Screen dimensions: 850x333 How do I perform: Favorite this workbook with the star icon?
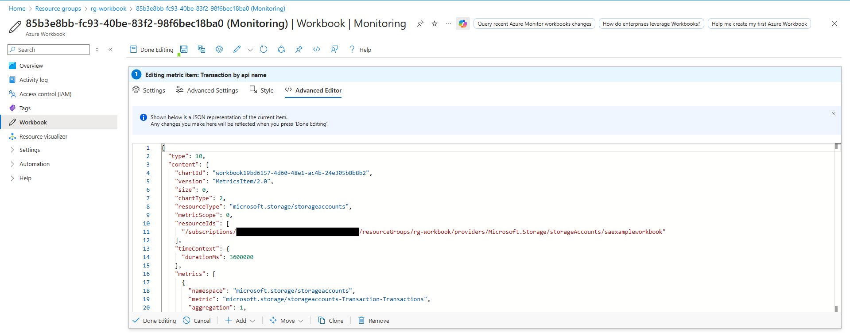435,24
